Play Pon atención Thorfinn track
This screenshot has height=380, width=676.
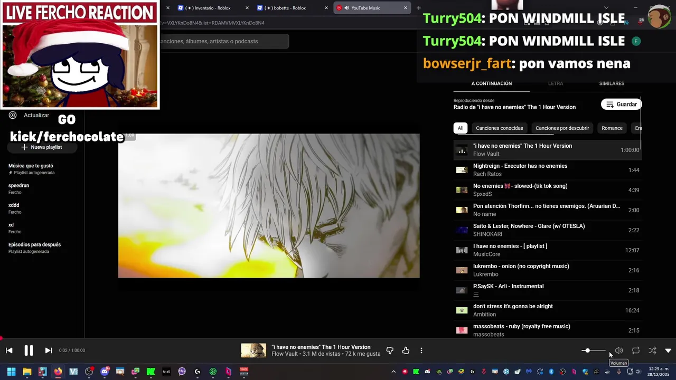[x=548, y=210]
